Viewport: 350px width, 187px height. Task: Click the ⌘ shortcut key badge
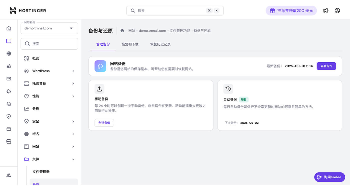pyautogui.click(x=209, y=10)
